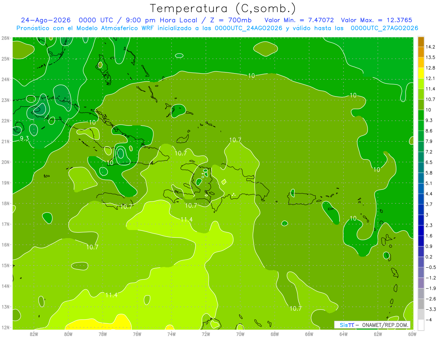
Task: Pick yellow legend band between 12.1 and 12.8
Action: [x=421, y=73]
